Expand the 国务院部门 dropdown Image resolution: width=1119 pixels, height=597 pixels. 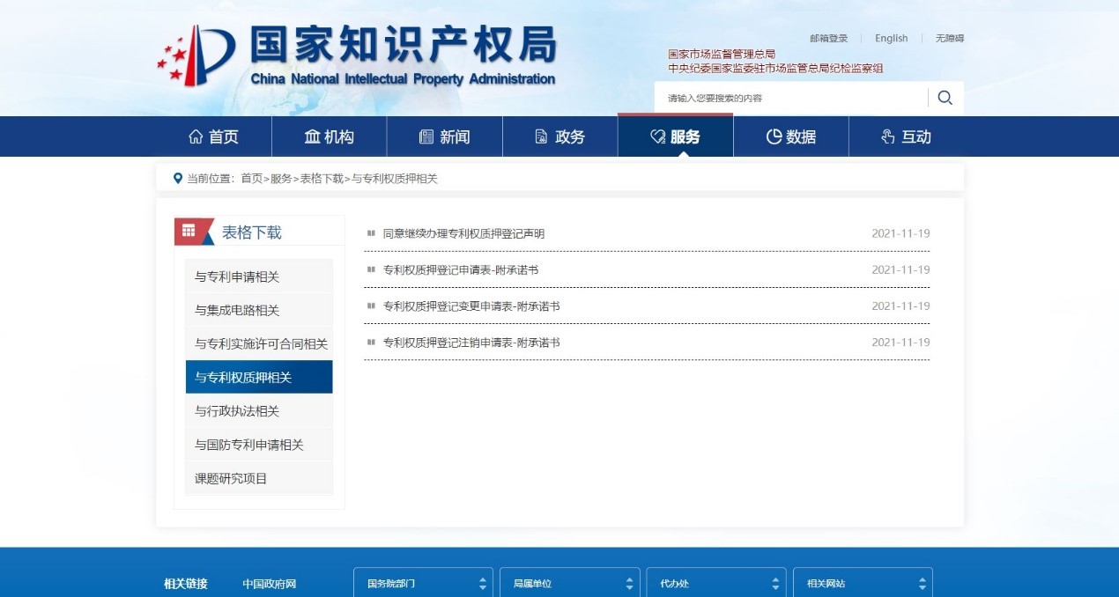click(423, 583)
